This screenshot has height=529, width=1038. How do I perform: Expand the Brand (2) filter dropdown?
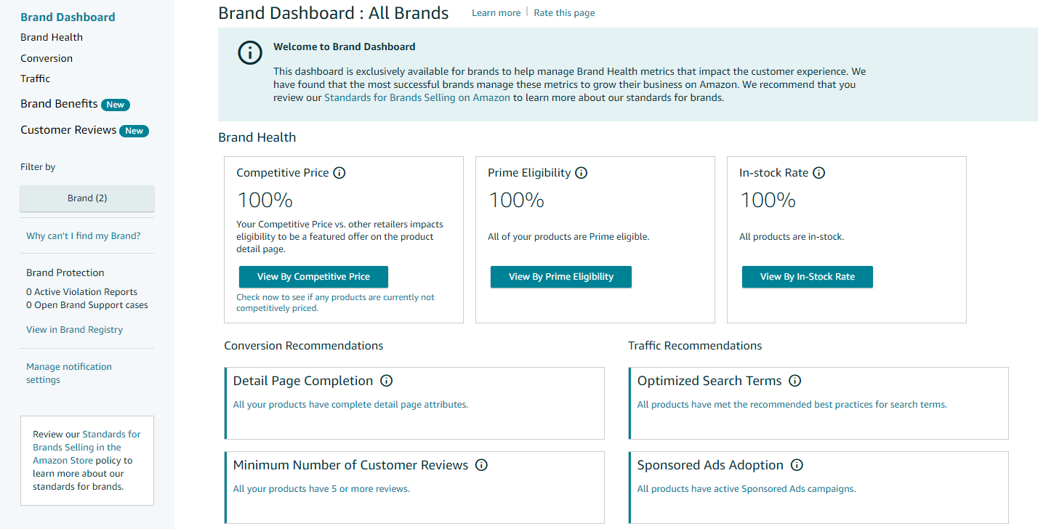click(87, 198)
